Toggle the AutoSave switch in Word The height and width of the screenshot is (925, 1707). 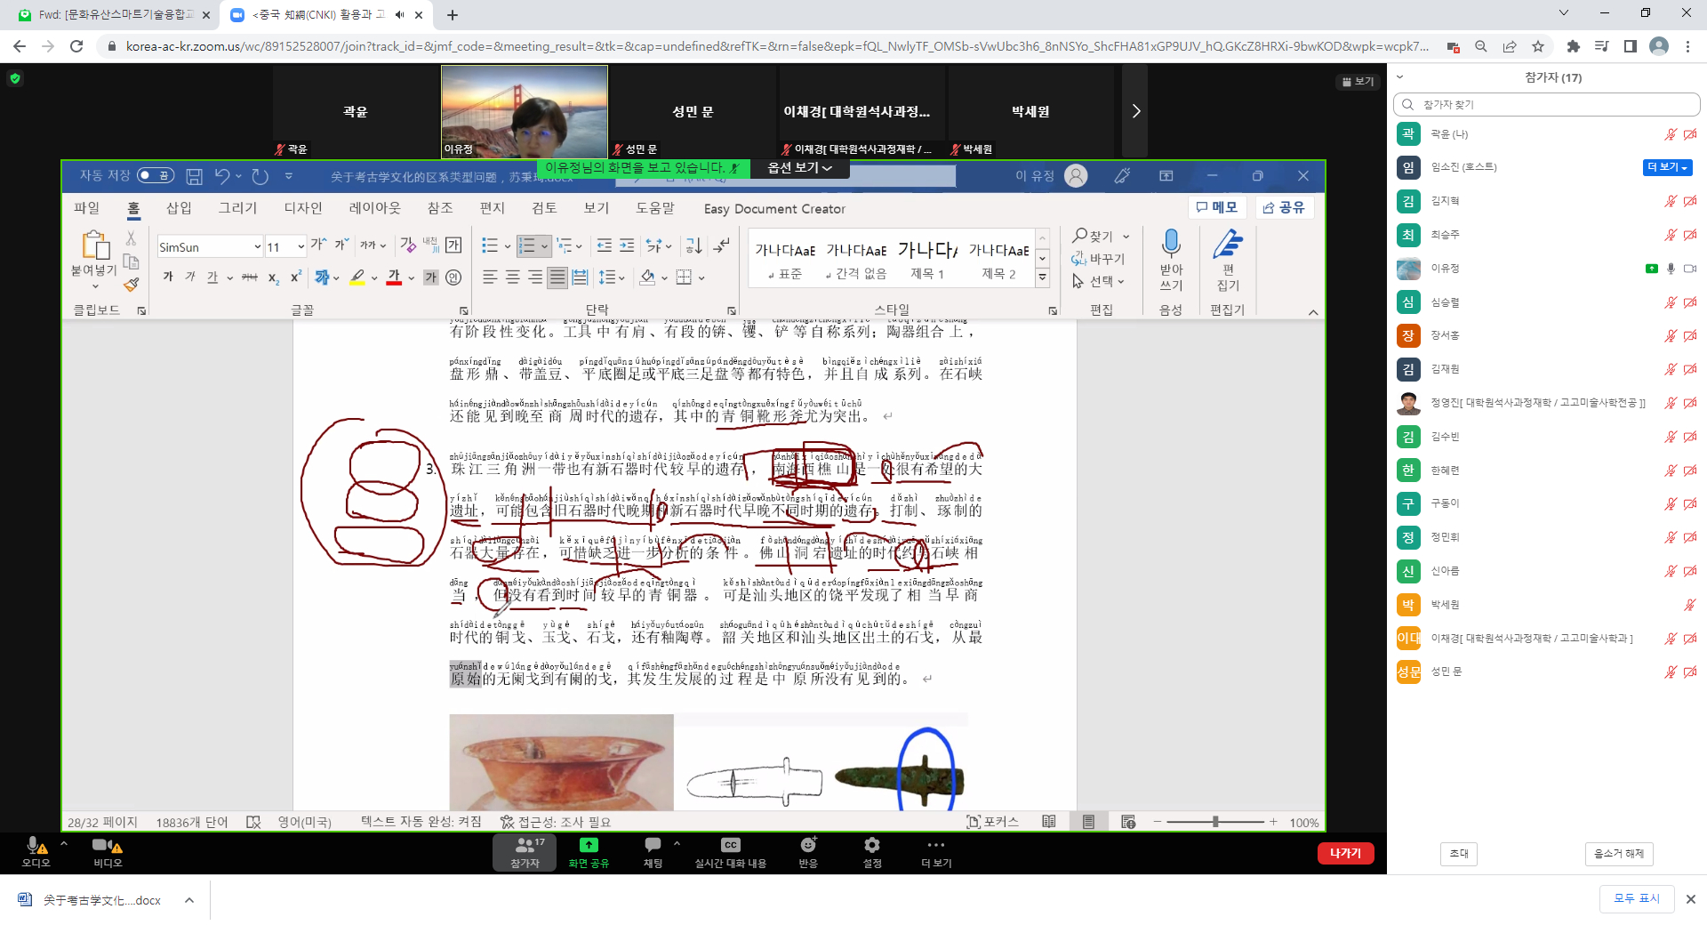[155, 176]
